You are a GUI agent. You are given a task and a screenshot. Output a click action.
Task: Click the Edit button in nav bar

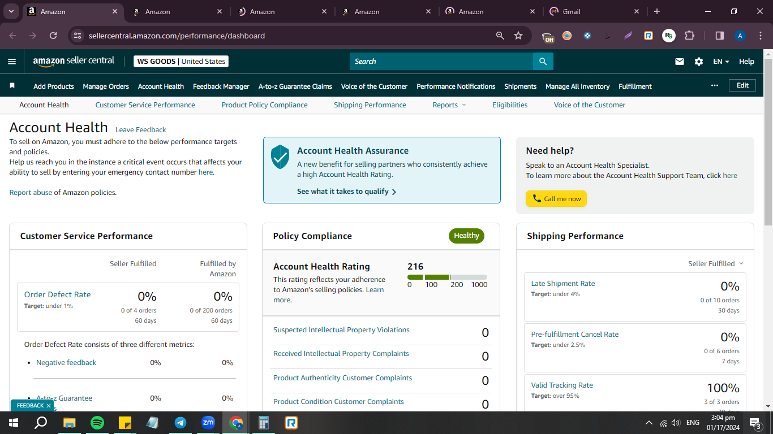pos(742,85)
